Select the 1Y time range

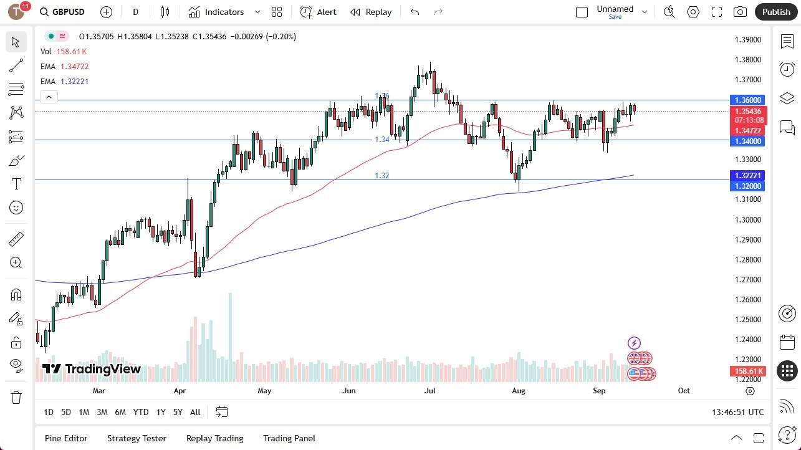click(160, 412)
